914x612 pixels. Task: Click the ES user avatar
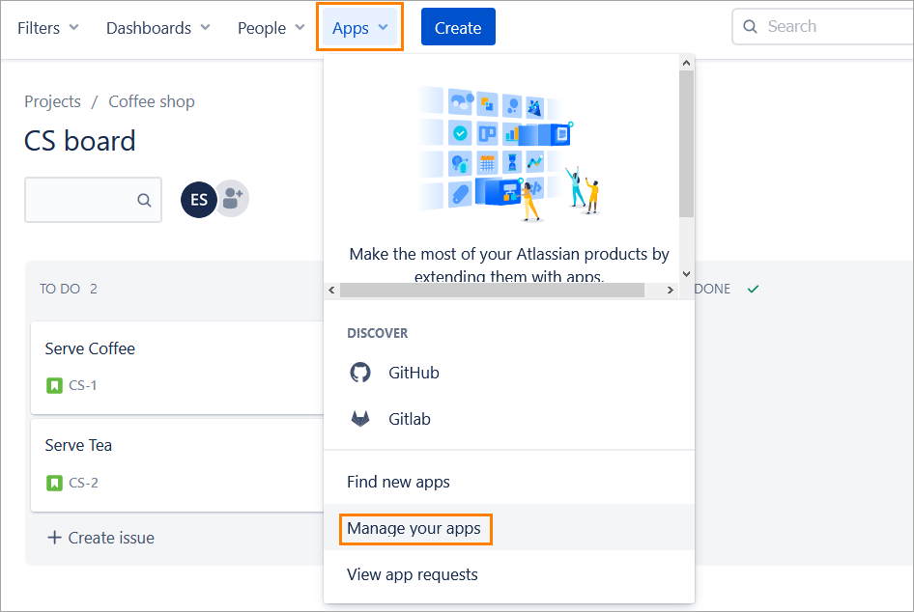pyautogui.click(x=198, y=200)
